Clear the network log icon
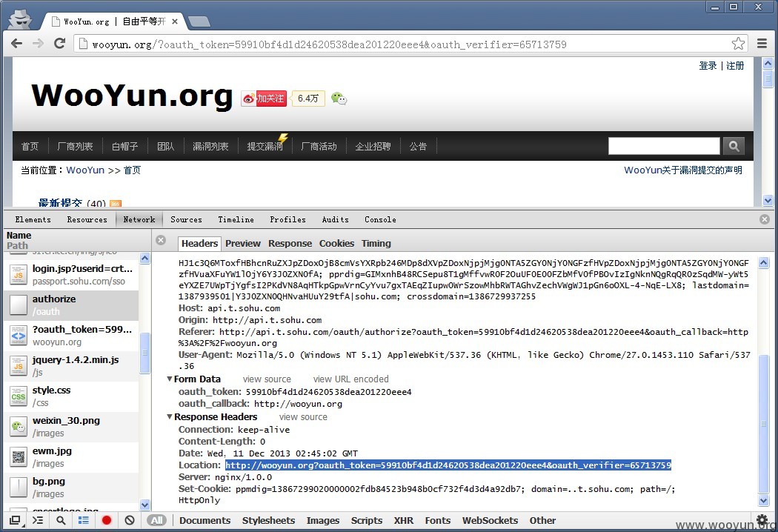778x532 pixels. coord(130,520)
